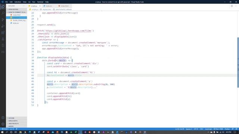239x134 pixels.
Task: Expand the Open Editors section
Action: [16, 9]
